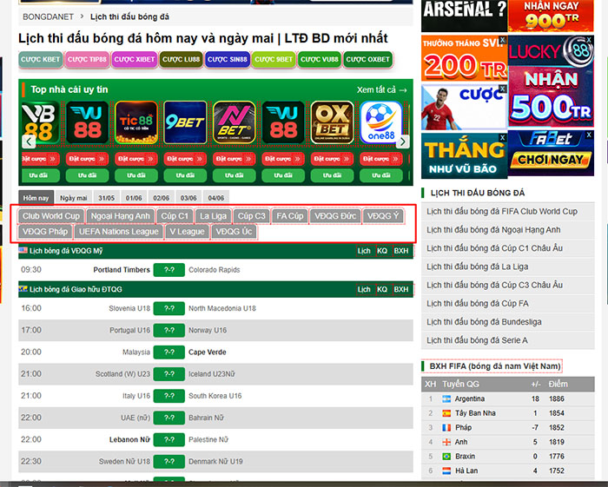Close the FABET ad banner
Viewport: 608px width, 487px height.
(589, 135)
